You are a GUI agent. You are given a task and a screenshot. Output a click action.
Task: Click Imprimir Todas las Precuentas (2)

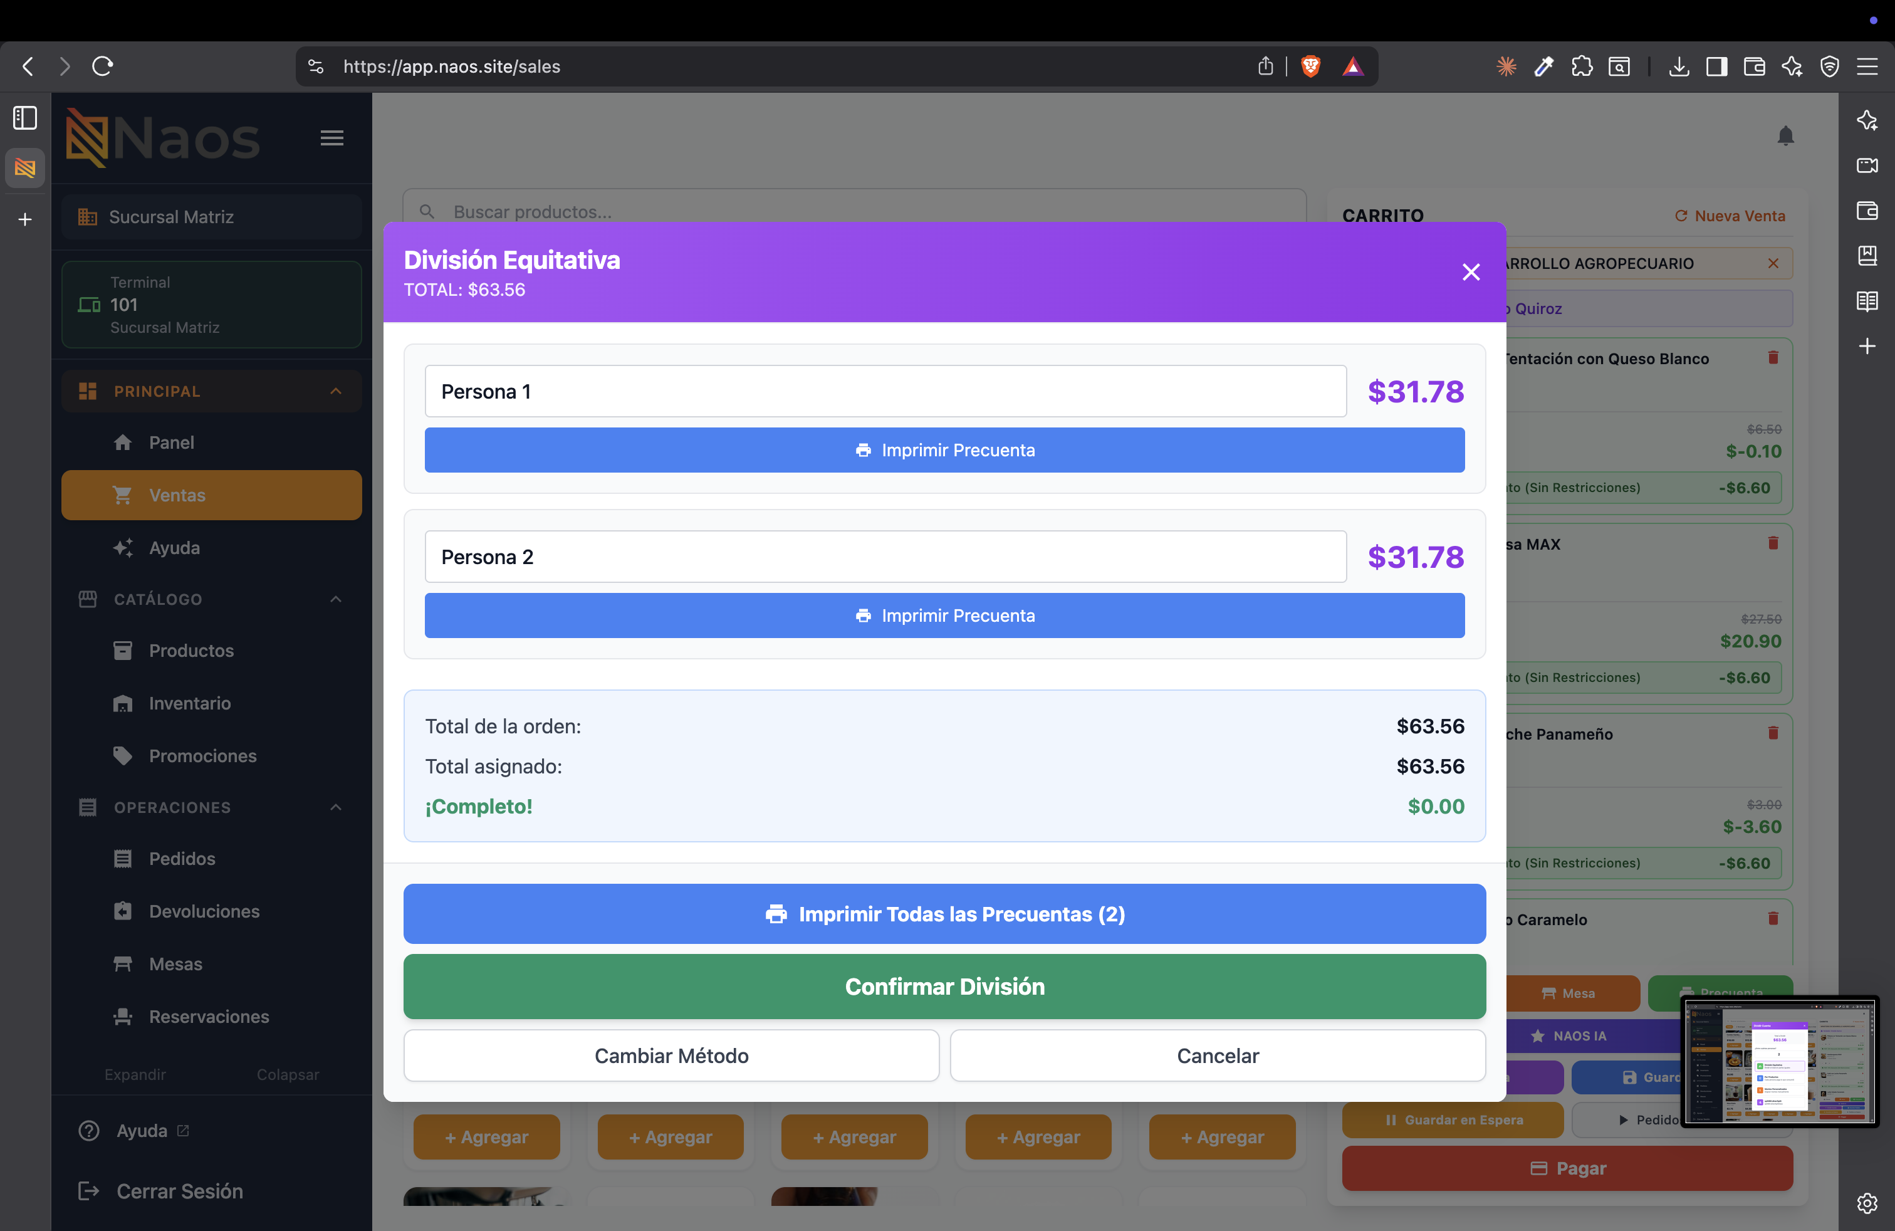click(944, 914)
